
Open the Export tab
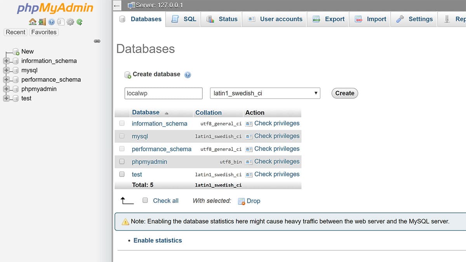pos(328,19)
